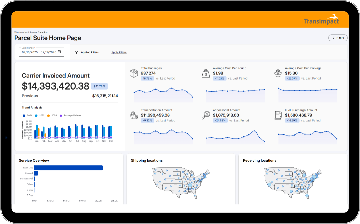Click the Fuel Surcharge gas pump icon
360x224 pixels.
[x=278, y=115]
